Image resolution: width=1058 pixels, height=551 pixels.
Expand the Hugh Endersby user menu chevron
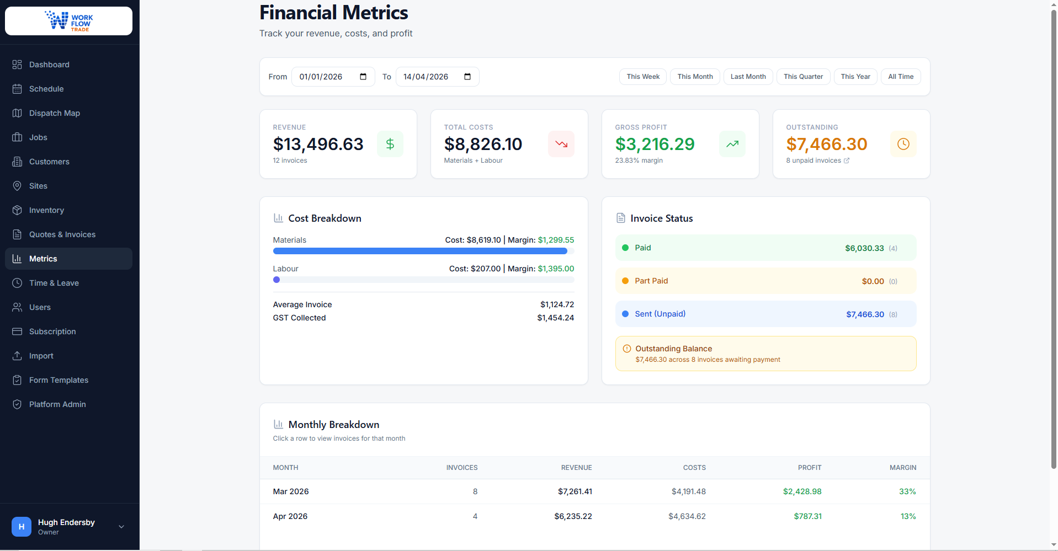(x=121, y=527)
